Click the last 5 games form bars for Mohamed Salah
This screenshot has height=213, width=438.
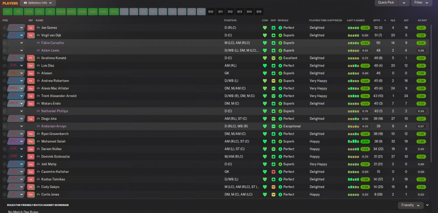[x=353, y=141]
